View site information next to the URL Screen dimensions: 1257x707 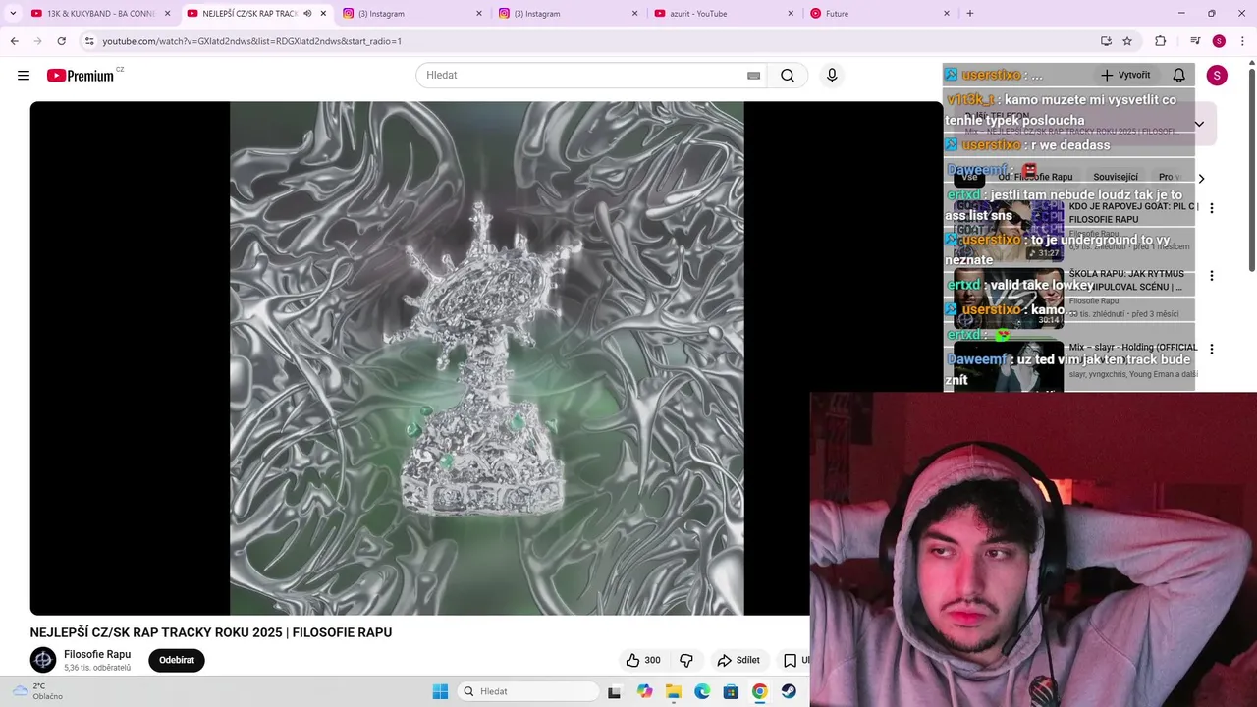pos(89,41)
